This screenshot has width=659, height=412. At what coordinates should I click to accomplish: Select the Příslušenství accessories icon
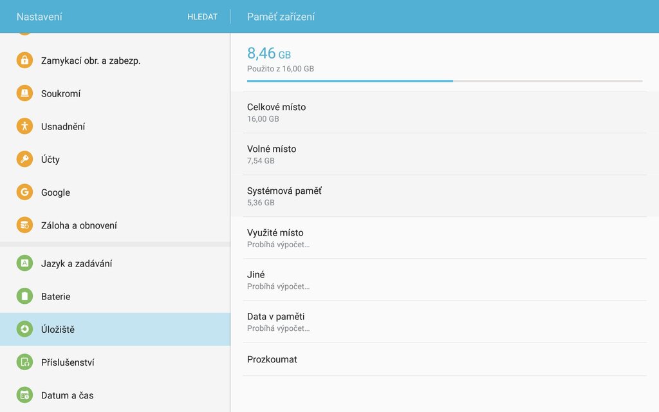(x=24, y=362)
